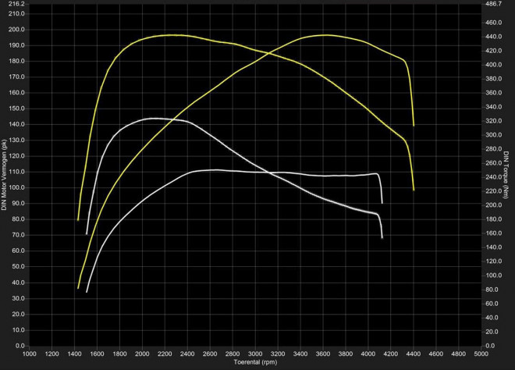Viewport: 515px width, 370px height.
Task: Click the start of the white power curve
Action: 87,291
